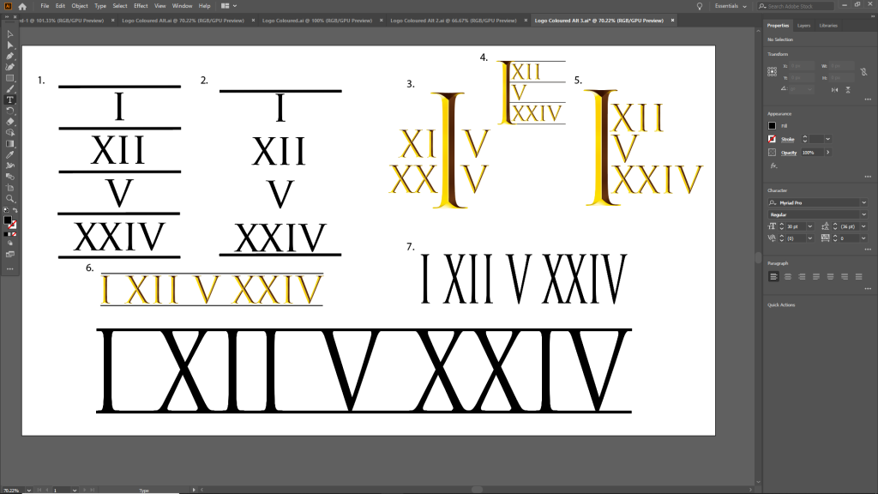This screenshot has width=878, height=494.
Task: Click the Opacity label link
Action: (790, 152)
